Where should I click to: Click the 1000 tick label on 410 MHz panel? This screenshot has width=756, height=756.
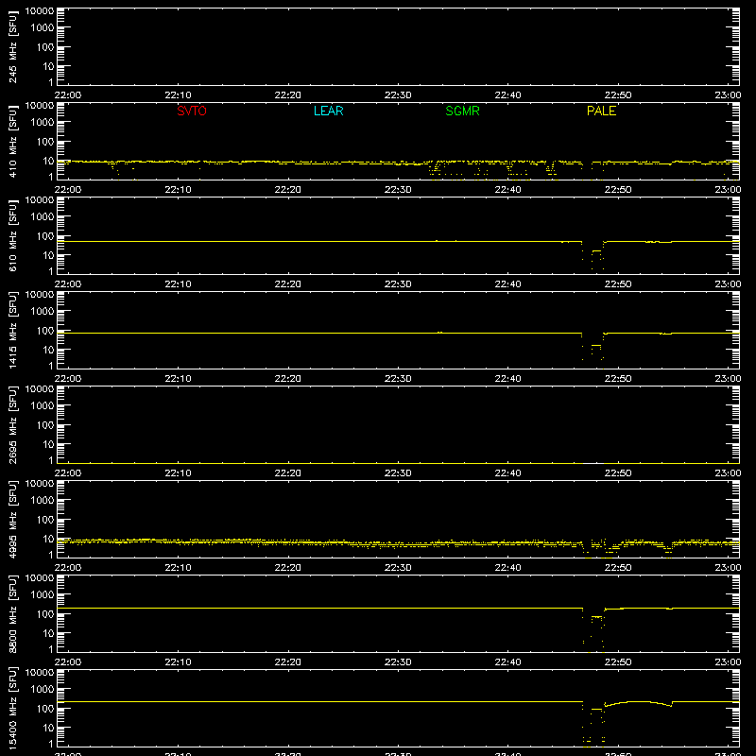click(43, 123)
